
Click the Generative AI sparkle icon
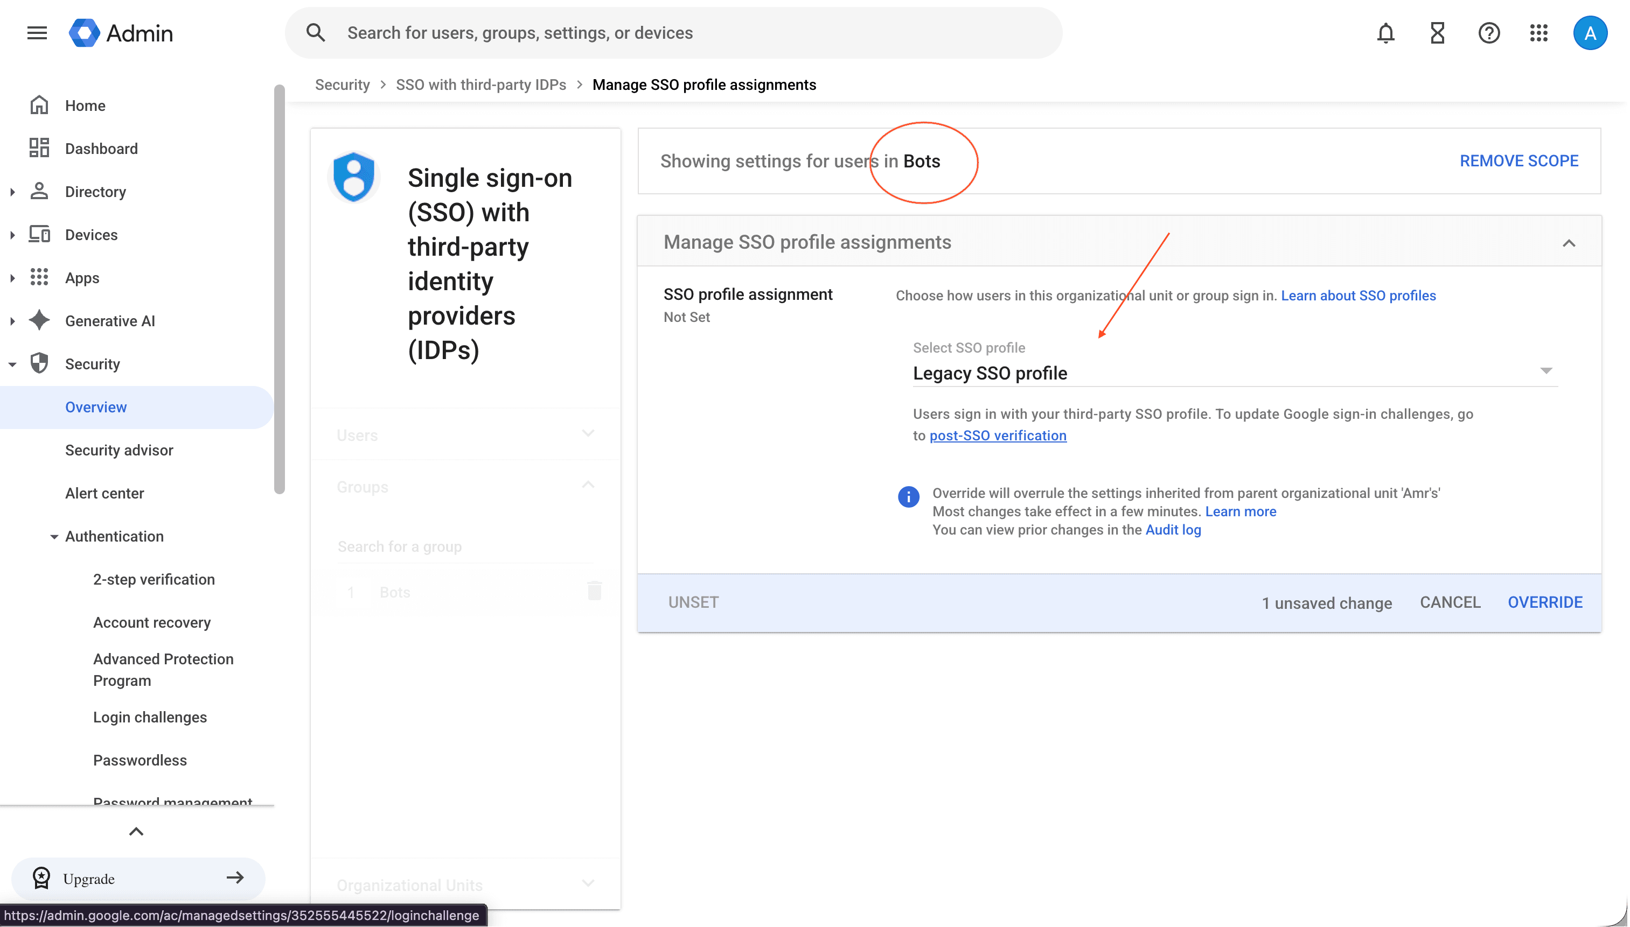(x=39, y=320)
